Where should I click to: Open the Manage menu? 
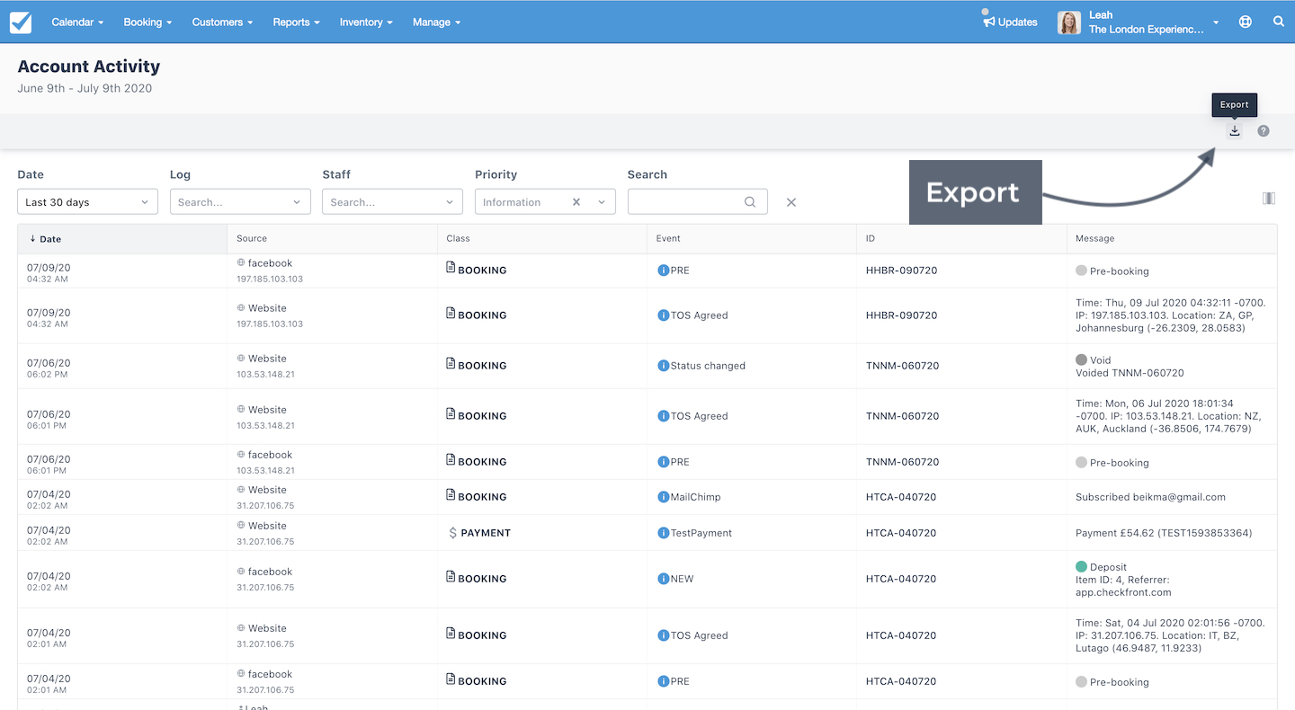(x=436, y=22)
